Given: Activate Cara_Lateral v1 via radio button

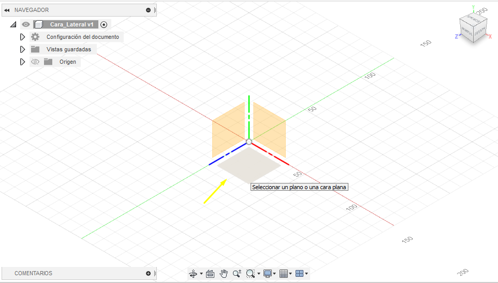Looking at the screenshot, I should click(x=104, y=24).
